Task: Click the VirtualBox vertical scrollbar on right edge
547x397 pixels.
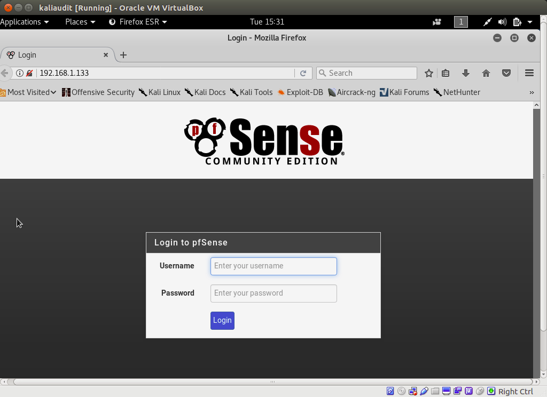Action: [x=543, y=177]
